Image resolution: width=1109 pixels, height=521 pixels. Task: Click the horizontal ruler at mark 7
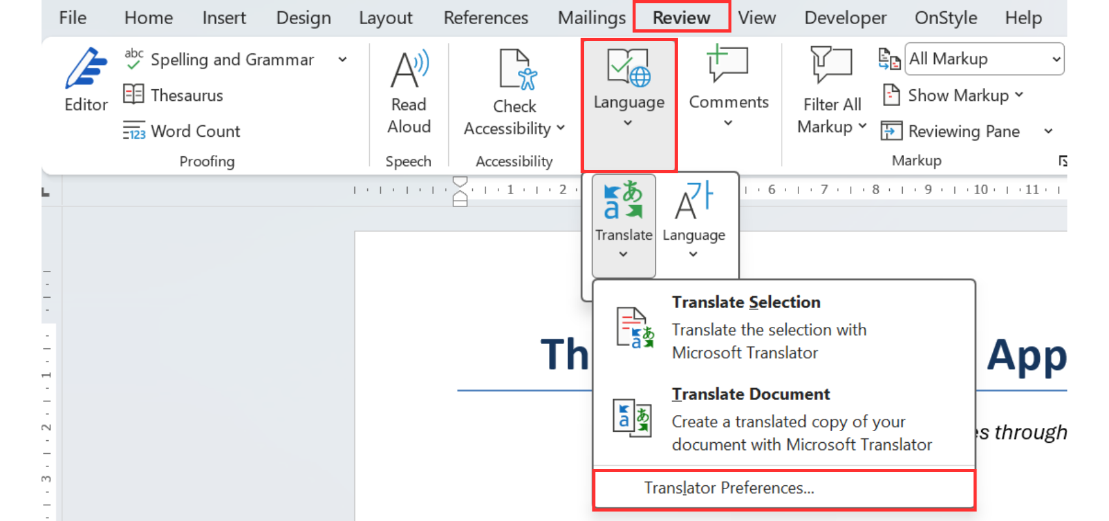(824, 190)
